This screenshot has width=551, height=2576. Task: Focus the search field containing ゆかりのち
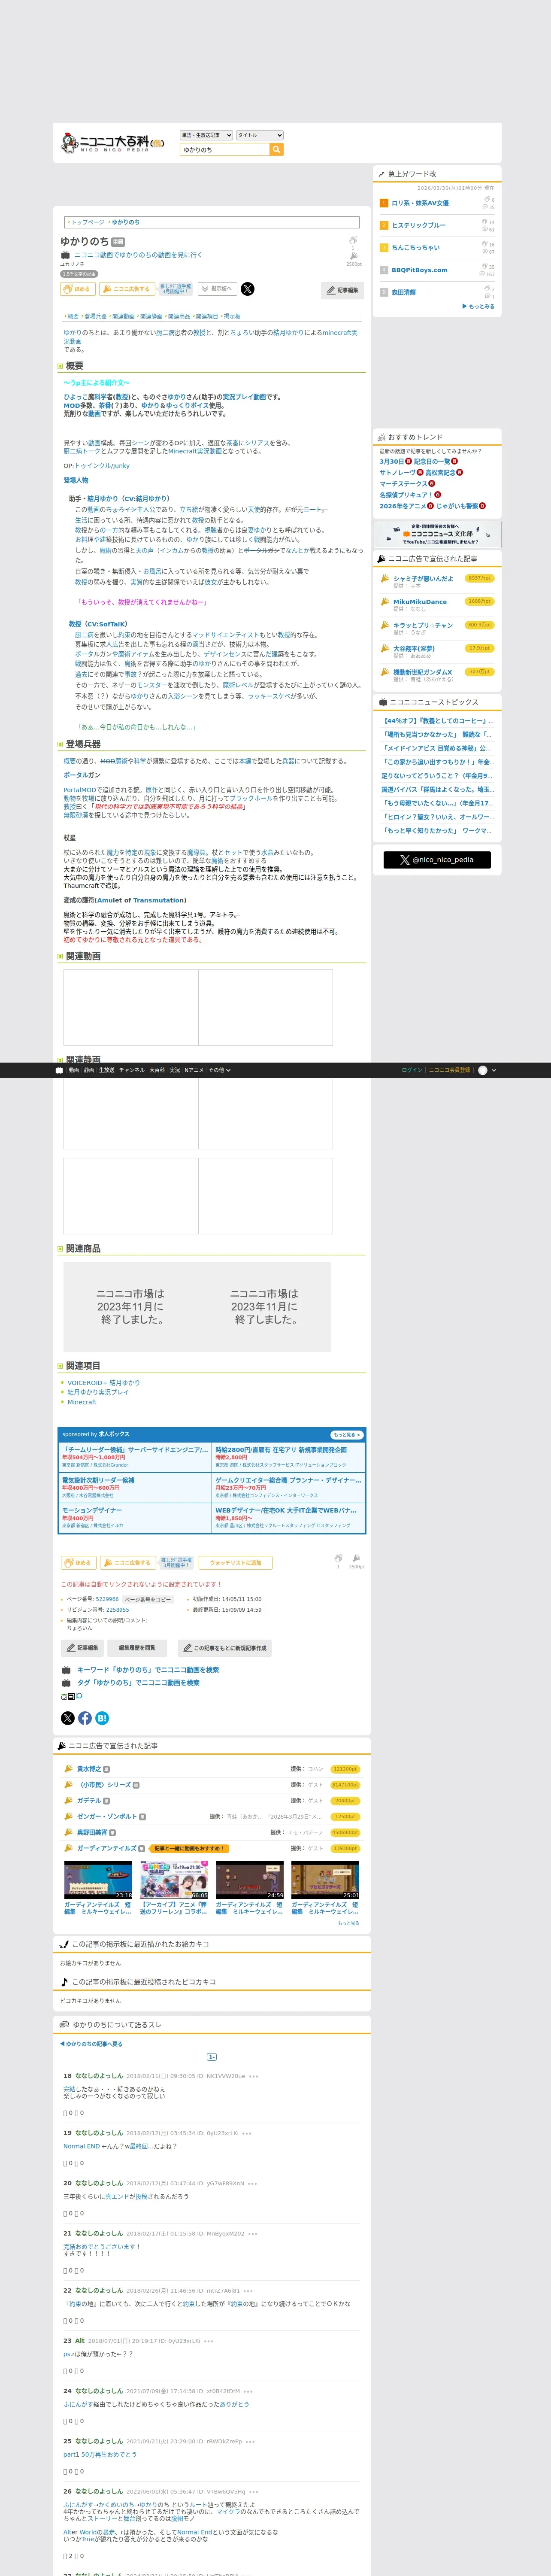[225, 150]
